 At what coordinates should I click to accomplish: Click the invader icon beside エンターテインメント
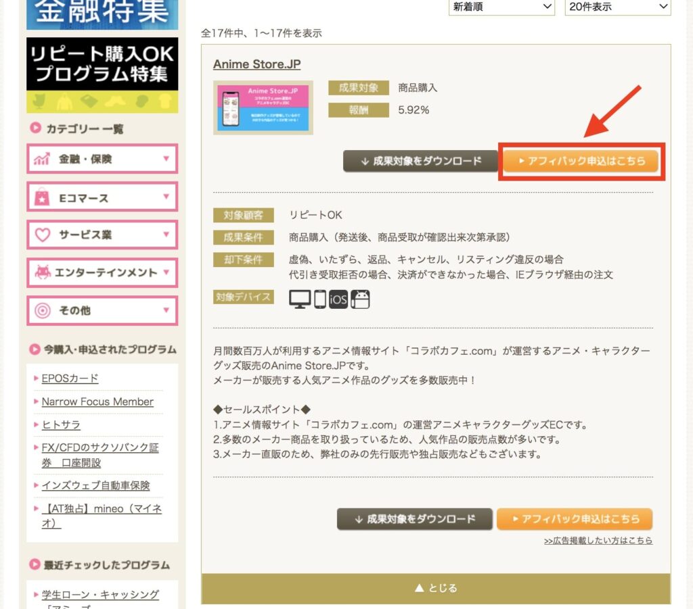[43, 272]
